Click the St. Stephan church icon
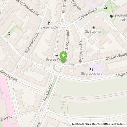 point(93,27)
